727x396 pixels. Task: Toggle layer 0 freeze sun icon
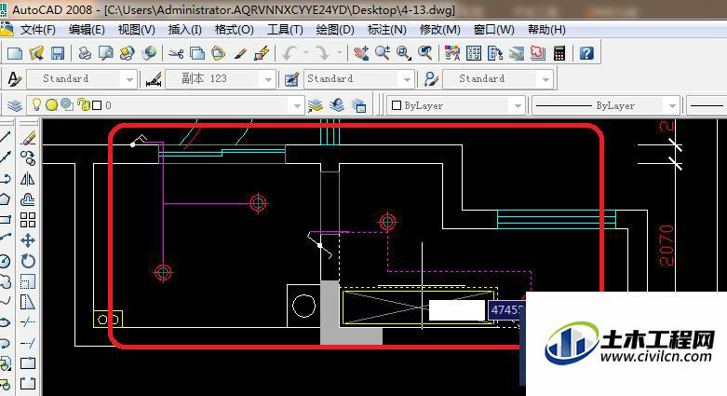(51, 105)
